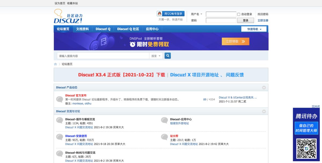Click forum icon for Discuz!-BUG与问题交流

[x=60, y=154]
